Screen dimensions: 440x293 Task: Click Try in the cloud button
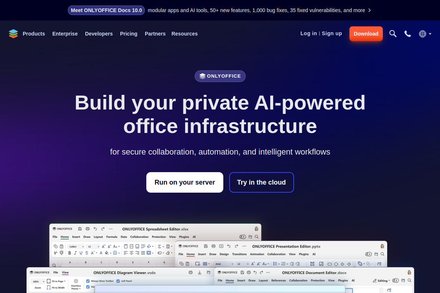pyautogui.click(x=261, y=182)
